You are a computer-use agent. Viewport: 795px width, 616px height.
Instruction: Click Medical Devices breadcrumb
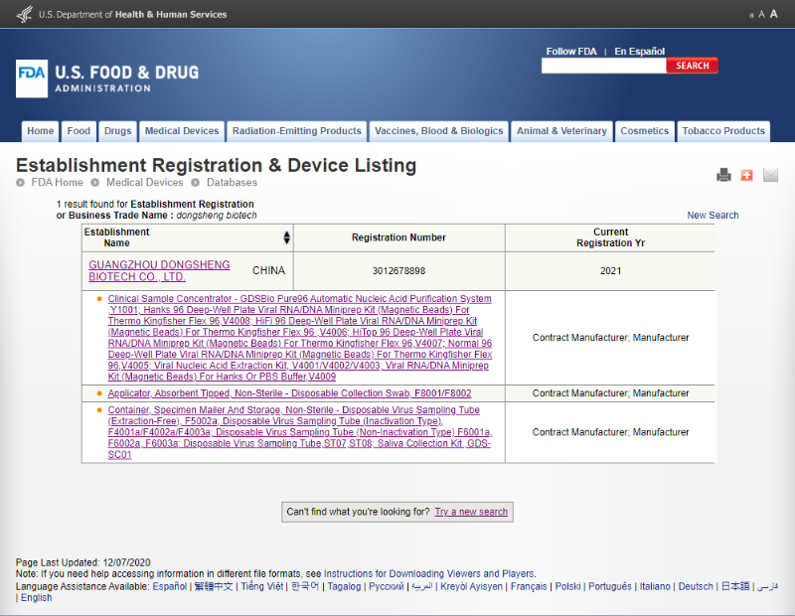(x=144, y=182)
